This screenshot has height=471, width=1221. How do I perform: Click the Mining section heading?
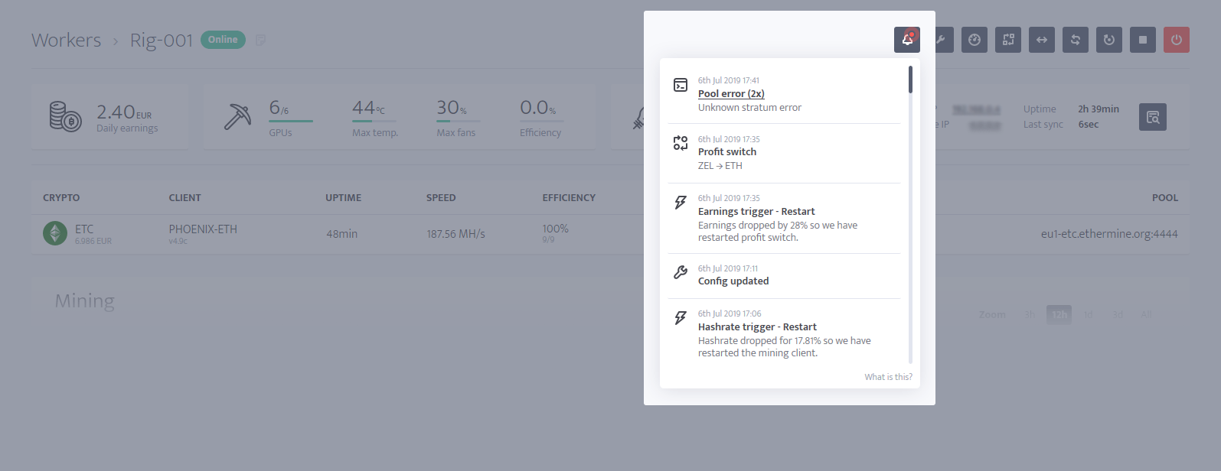(85, 301)
